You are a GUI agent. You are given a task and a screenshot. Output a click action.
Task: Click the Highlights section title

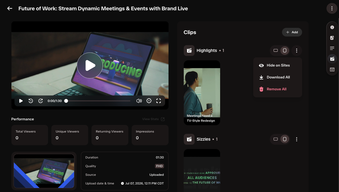click(207, 51)
